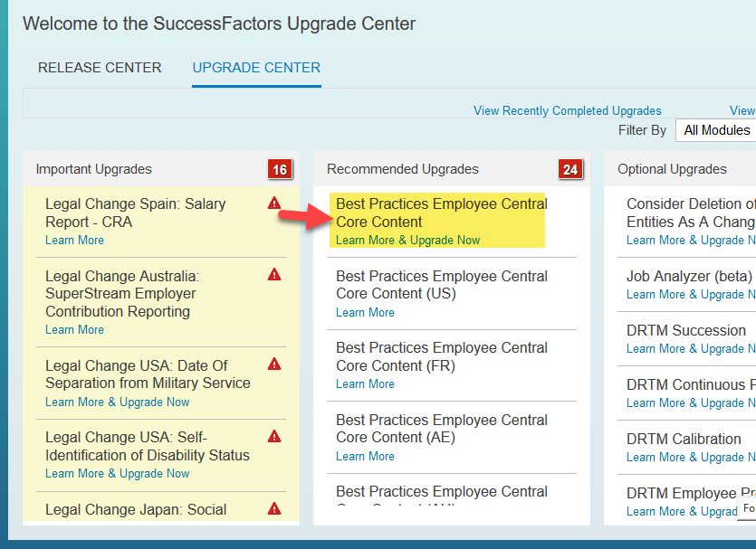The image size is (756, 549).
Task: Select the title Legal Change Spain: Salary Report - CRA
Action: point(136,213)
